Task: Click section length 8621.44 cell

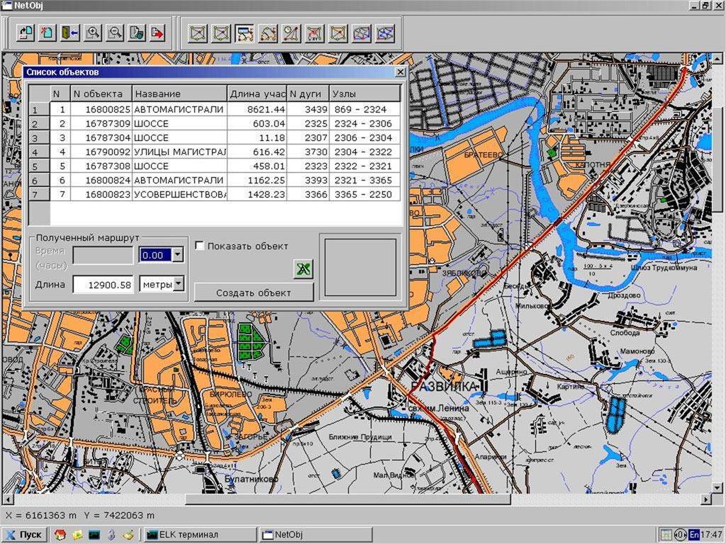Action: click(257, 109)
